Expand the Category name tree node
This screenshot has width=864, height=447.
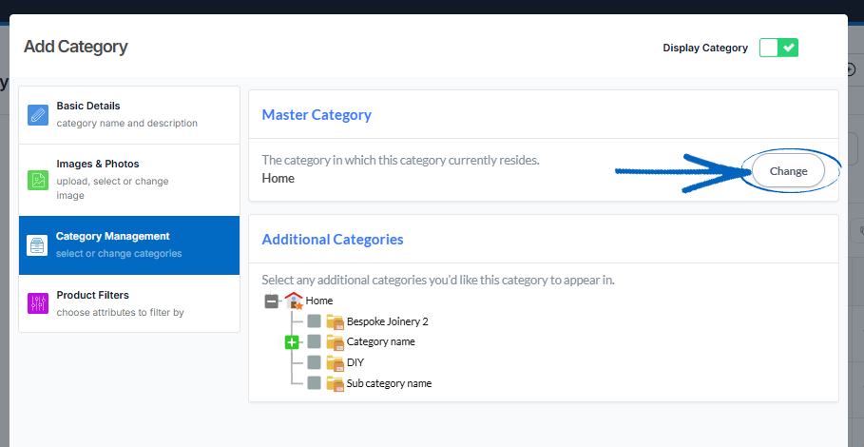pyautogui.click(x=292, y=342)
